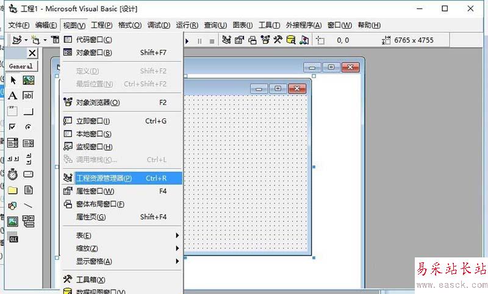
Task: Select the Pointer tool in the toolbox
Action: [x=13, y=81]
